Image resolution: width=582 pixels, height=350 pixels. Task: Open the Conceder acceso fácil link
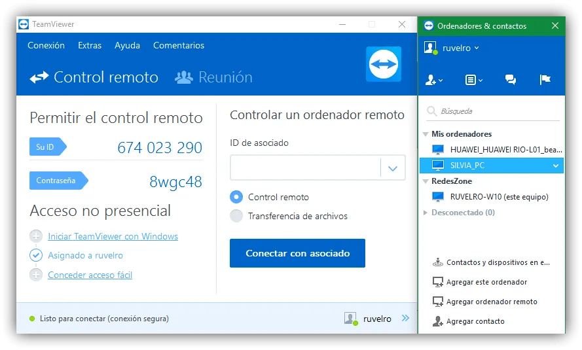(x=90, y=275)
